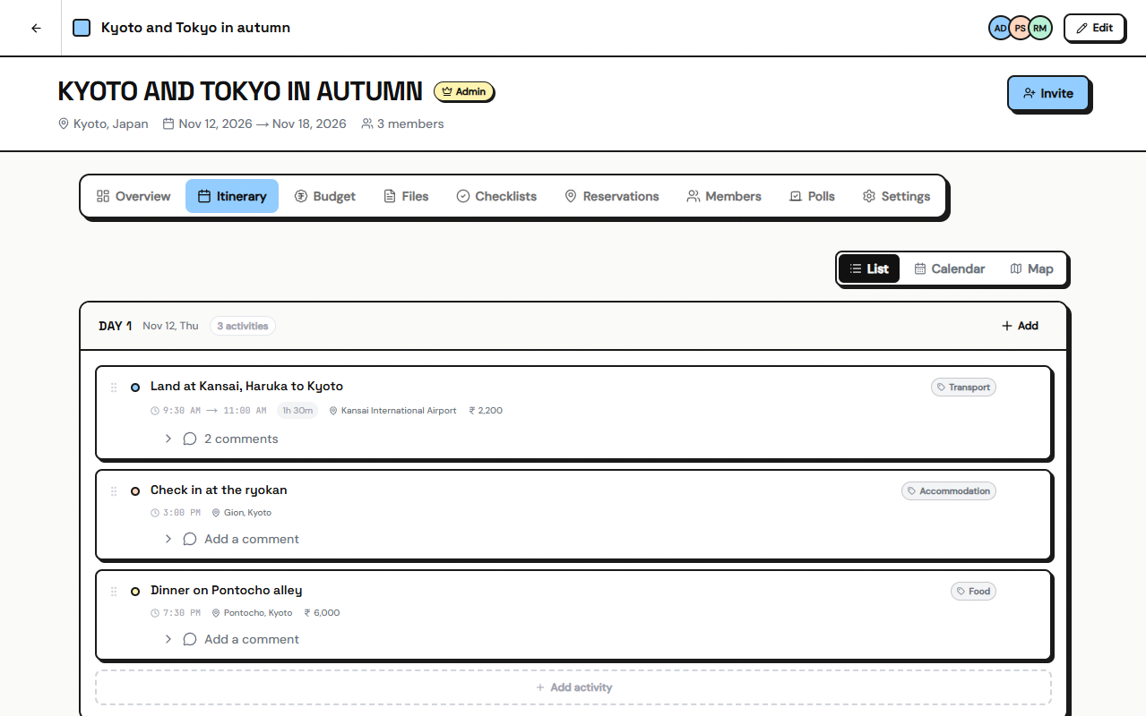The image size is (1146, 716).
Task: Open the Members tab
Action: [724, 196]
